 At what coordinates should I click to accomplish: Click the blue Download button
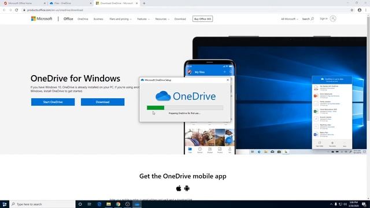coord(103,102)
